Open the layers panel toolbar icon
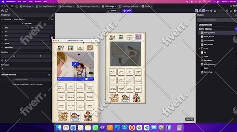This screenshot has width=237, height=132. [x=211, y=11]
